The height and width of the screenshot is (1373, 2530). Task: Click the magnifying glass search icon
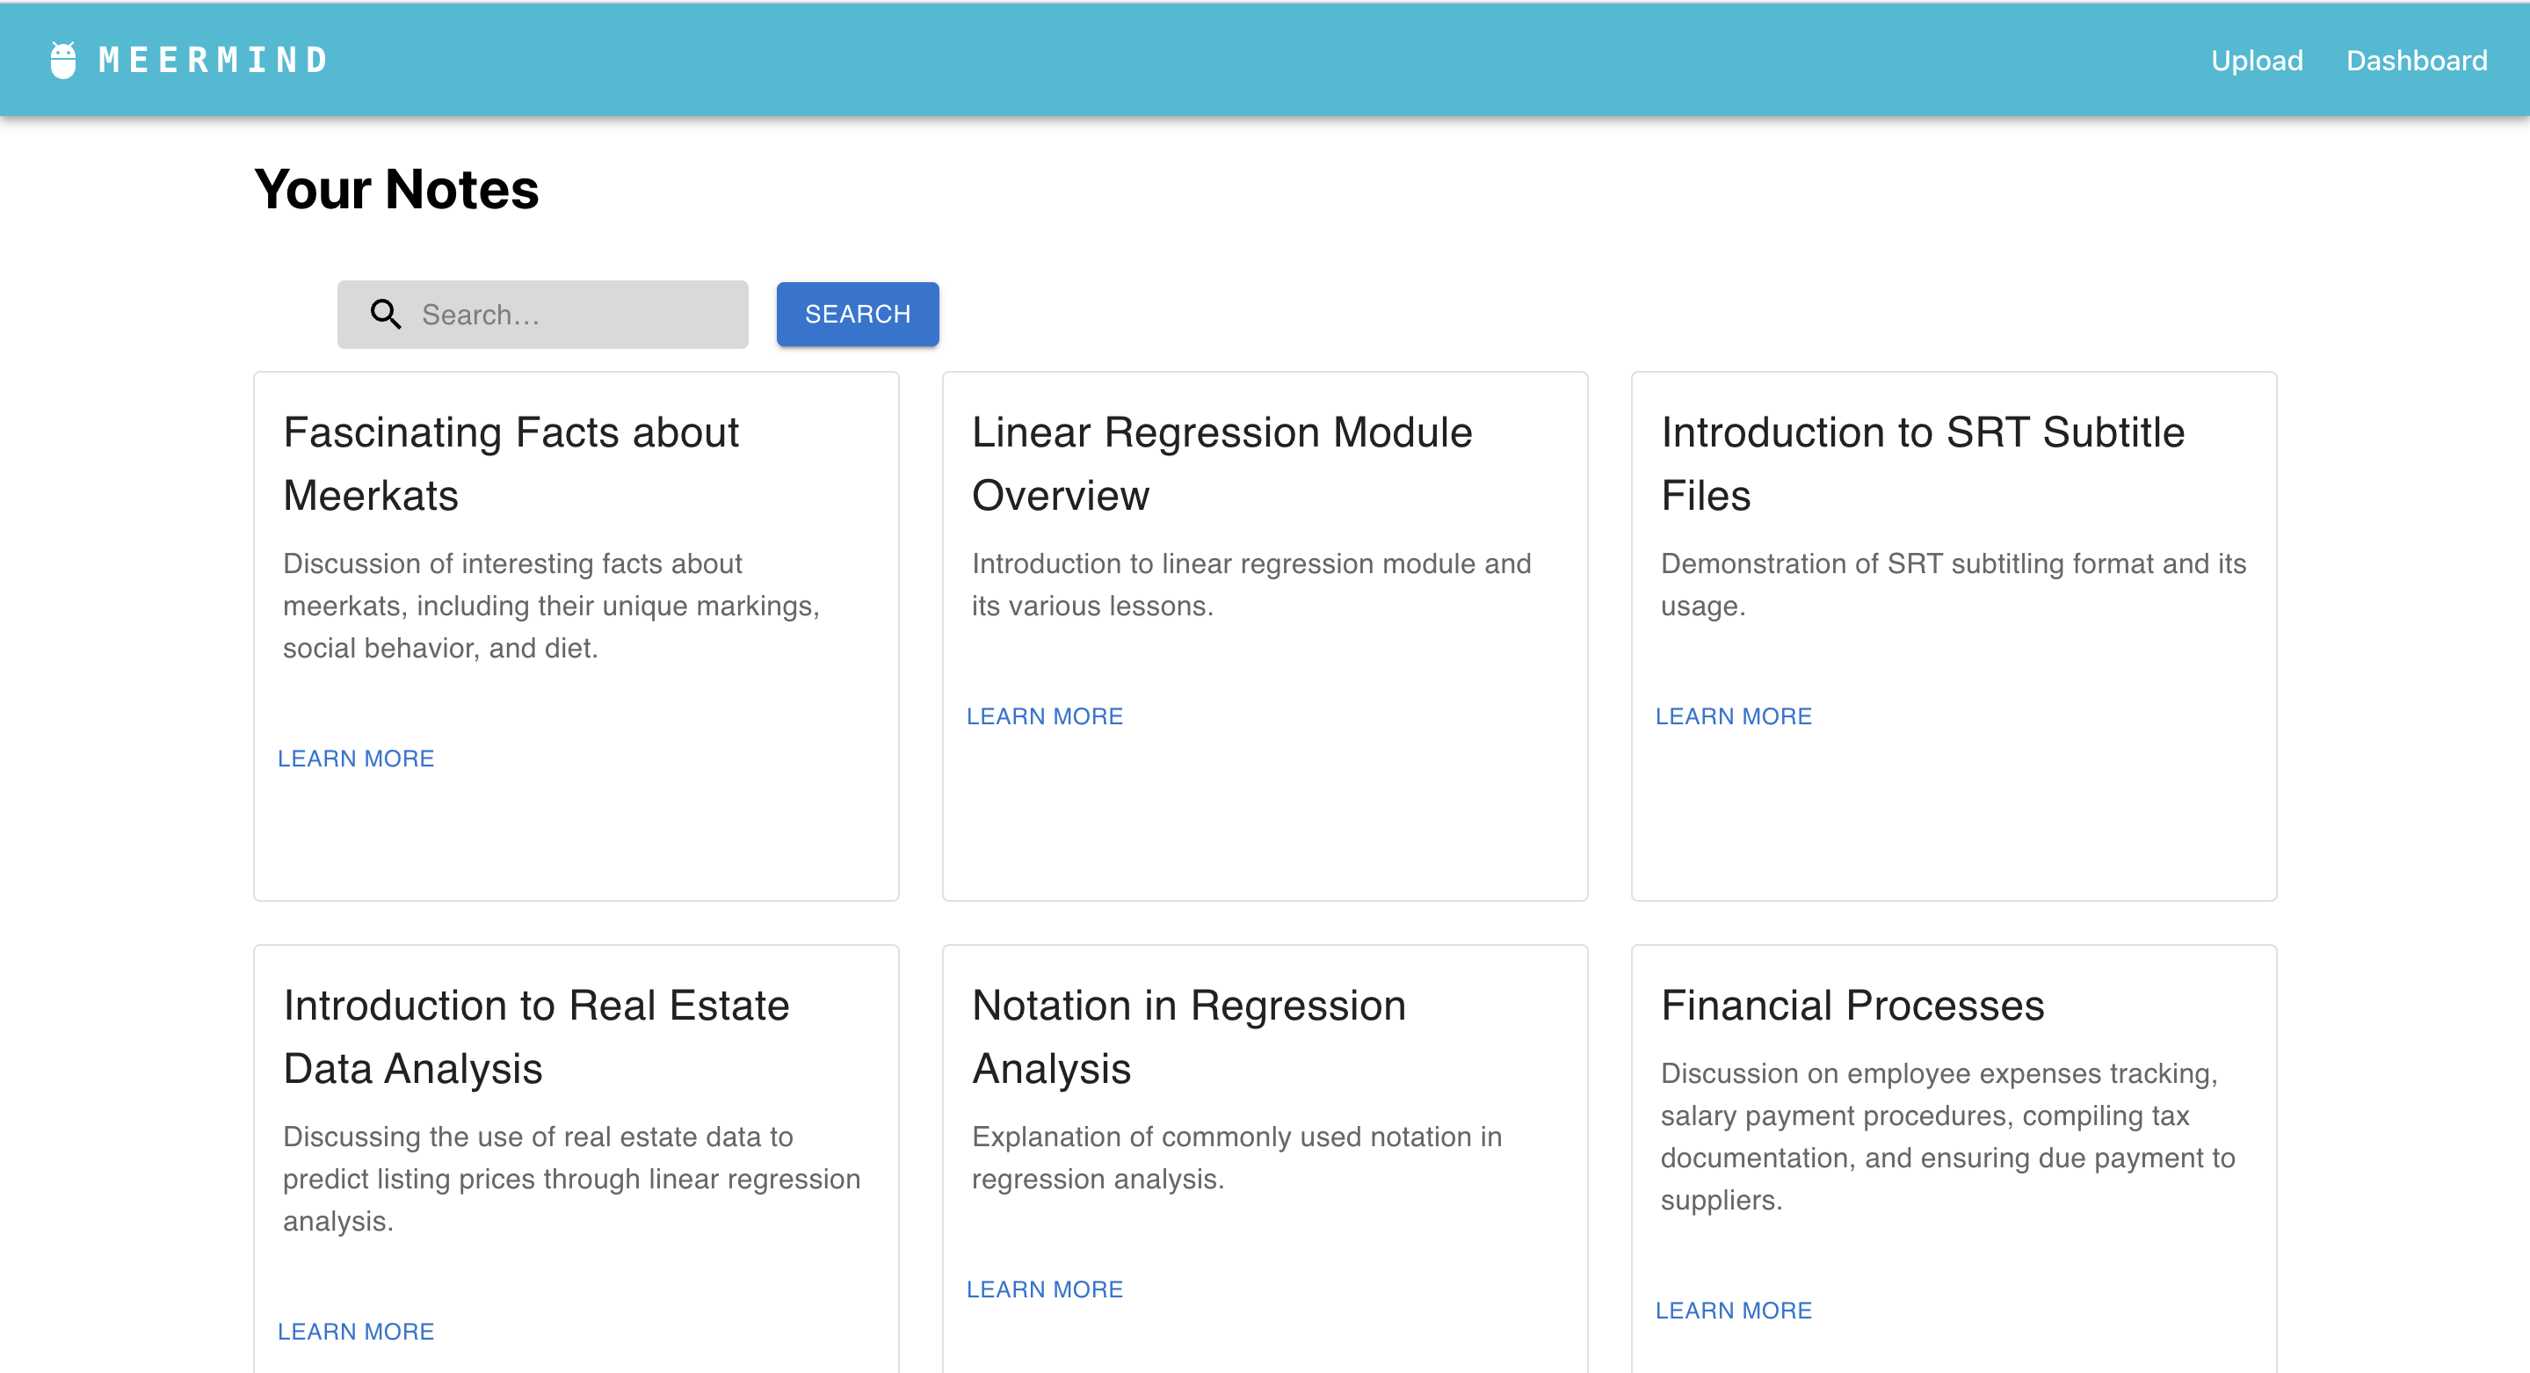[x=385, y=315]
